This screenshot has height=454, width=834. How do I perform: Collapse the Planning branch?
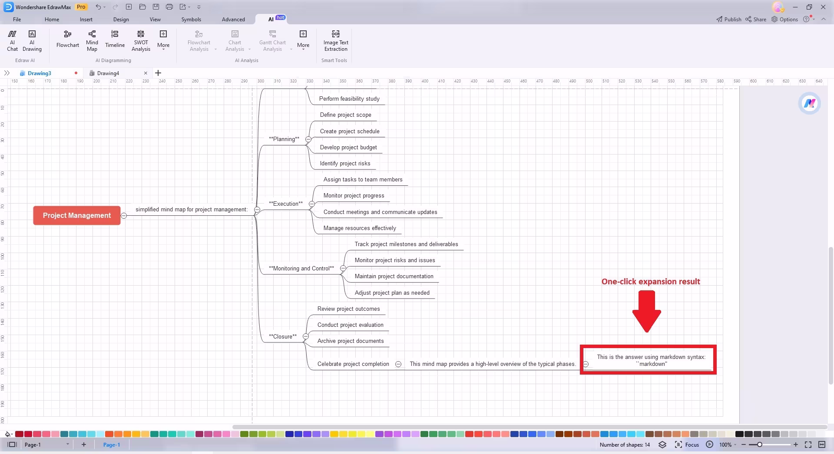click(308, 139)
